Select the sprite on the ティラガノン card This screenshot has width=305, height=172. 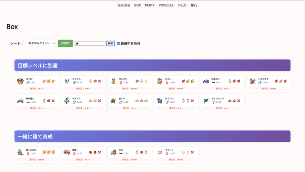[206, 101]
